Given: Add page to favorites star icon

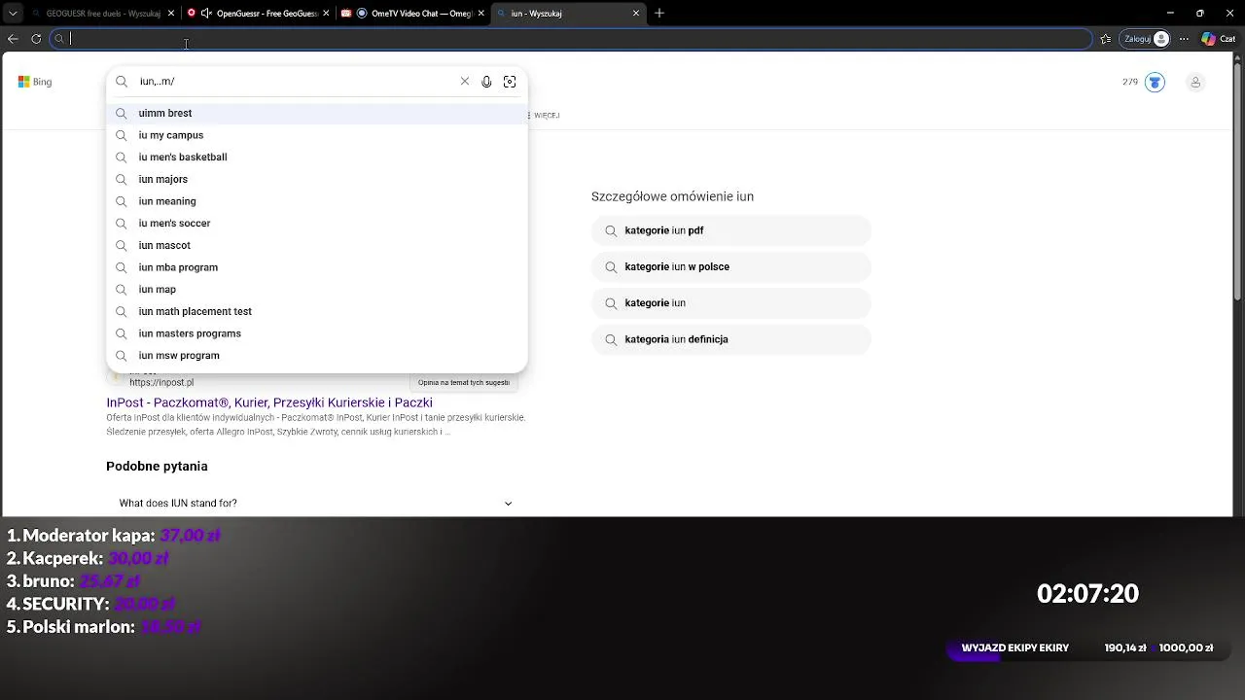Looking at the screenshot, I should pos(1106,39).
